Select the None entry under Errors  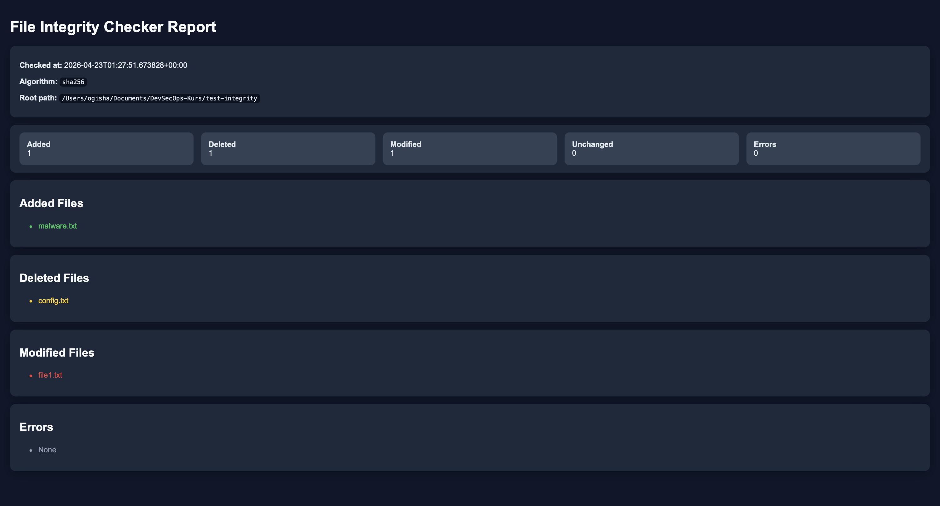tap(47, 450)
